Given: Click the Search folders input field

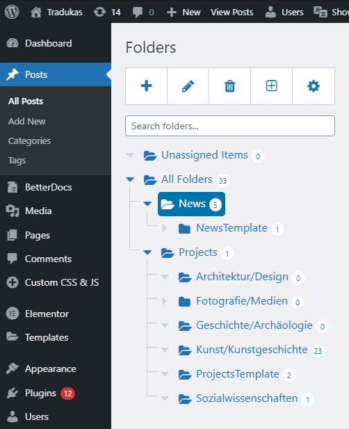Looking at the screenshot, I should 230,126.
